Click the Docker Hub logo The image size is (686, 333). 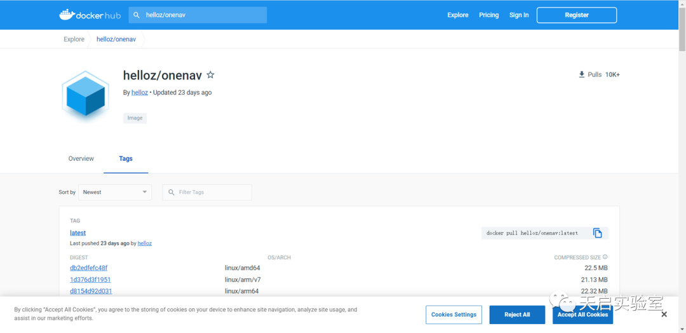(x=90, y=15)
